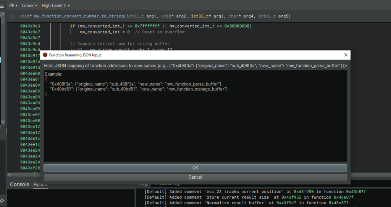This screenshot has height=207, width=391.
Task: Close the Function Renaming JSON Input dialog
Action: 346,55
